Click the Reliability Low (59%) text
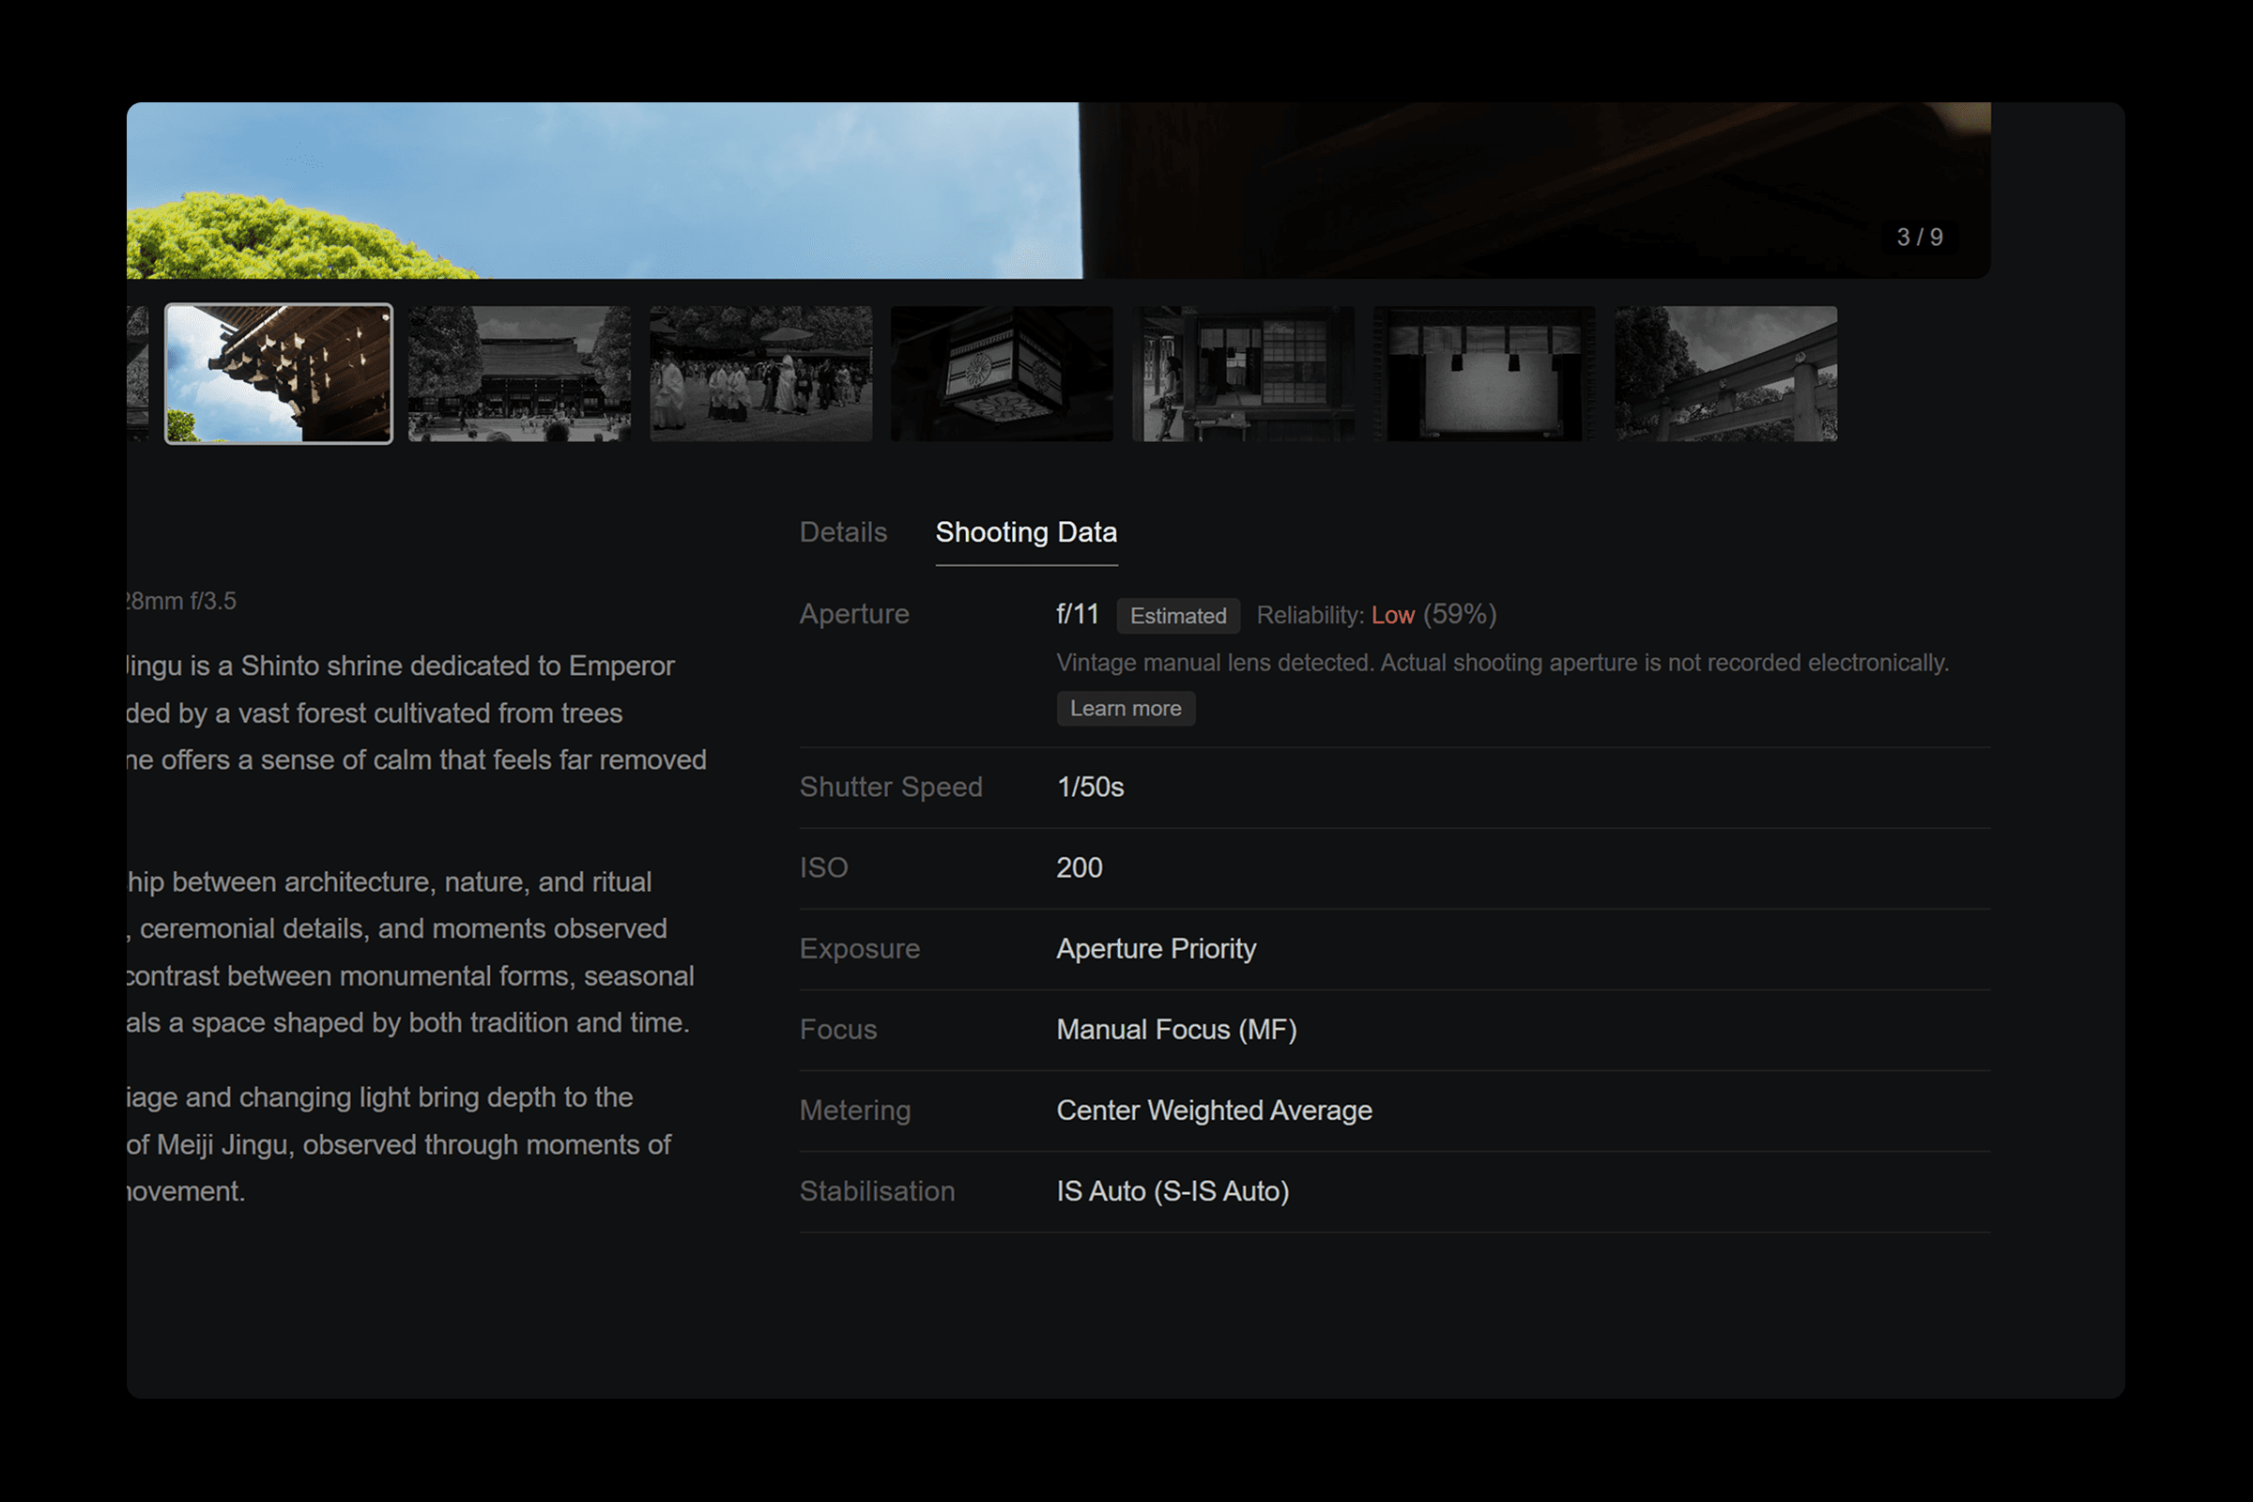2253x1502 pixels. point(1376,615)
